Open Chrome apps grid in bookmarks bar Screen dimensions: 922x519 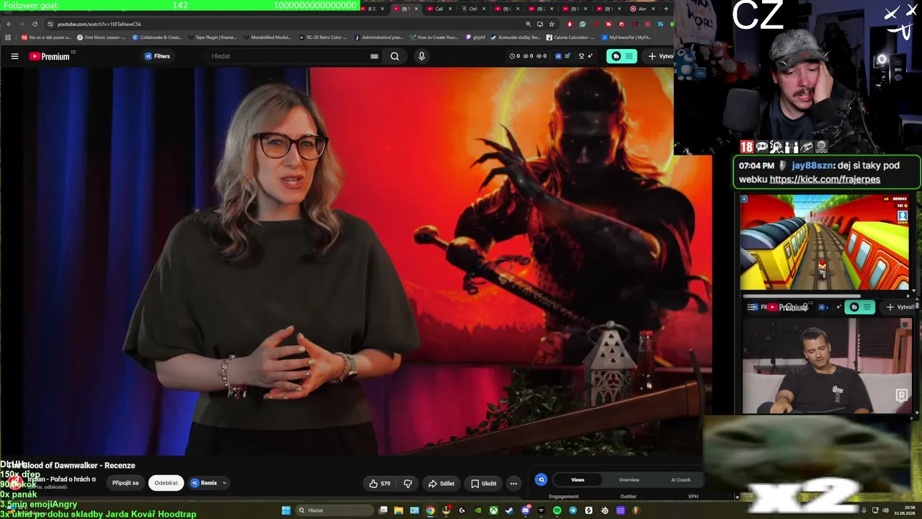(8, 37)
